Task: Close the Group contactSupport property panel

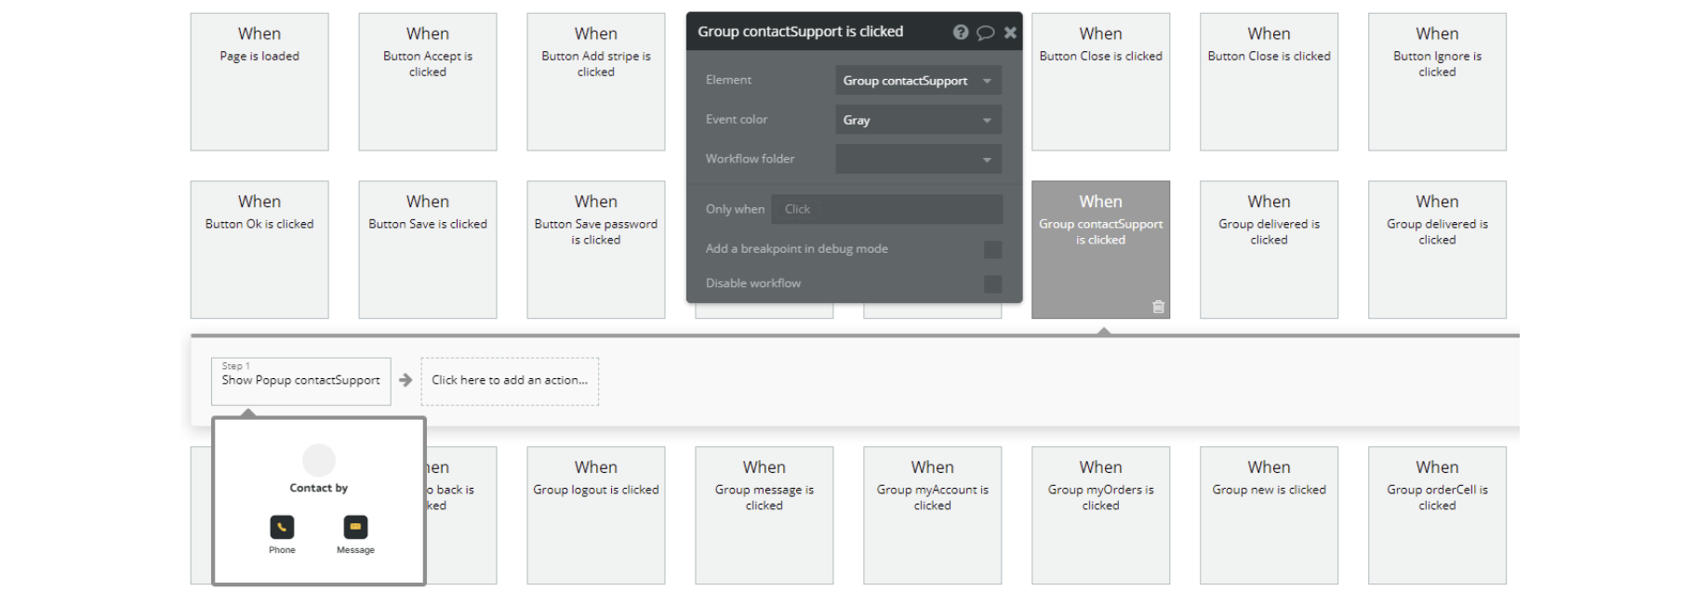Action: [x=1010, y=33]
